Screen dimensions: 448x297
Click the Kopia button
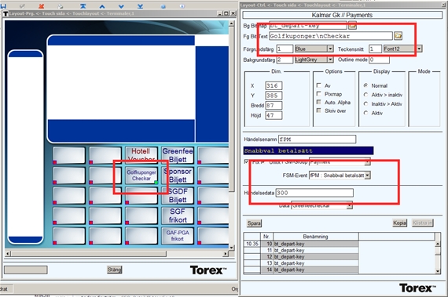(399, 223)
